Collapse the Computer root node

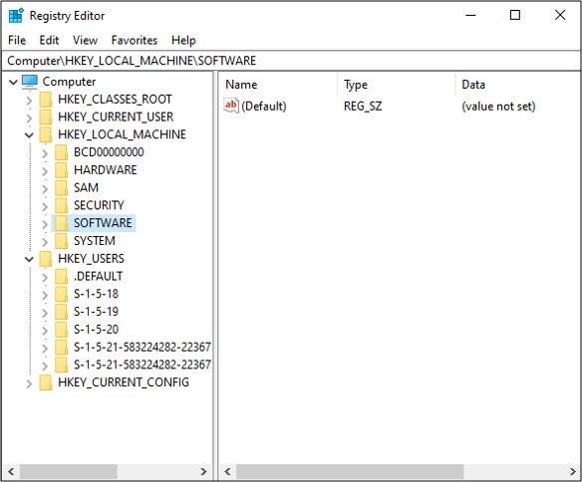pyautogui.click(x=13, y=82)
